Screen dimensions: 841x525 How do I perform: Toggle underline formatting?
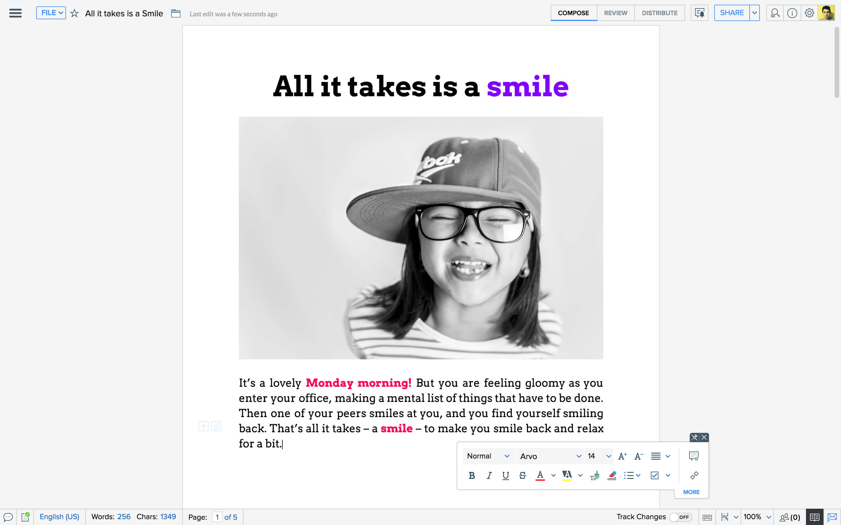click(506, 475)
